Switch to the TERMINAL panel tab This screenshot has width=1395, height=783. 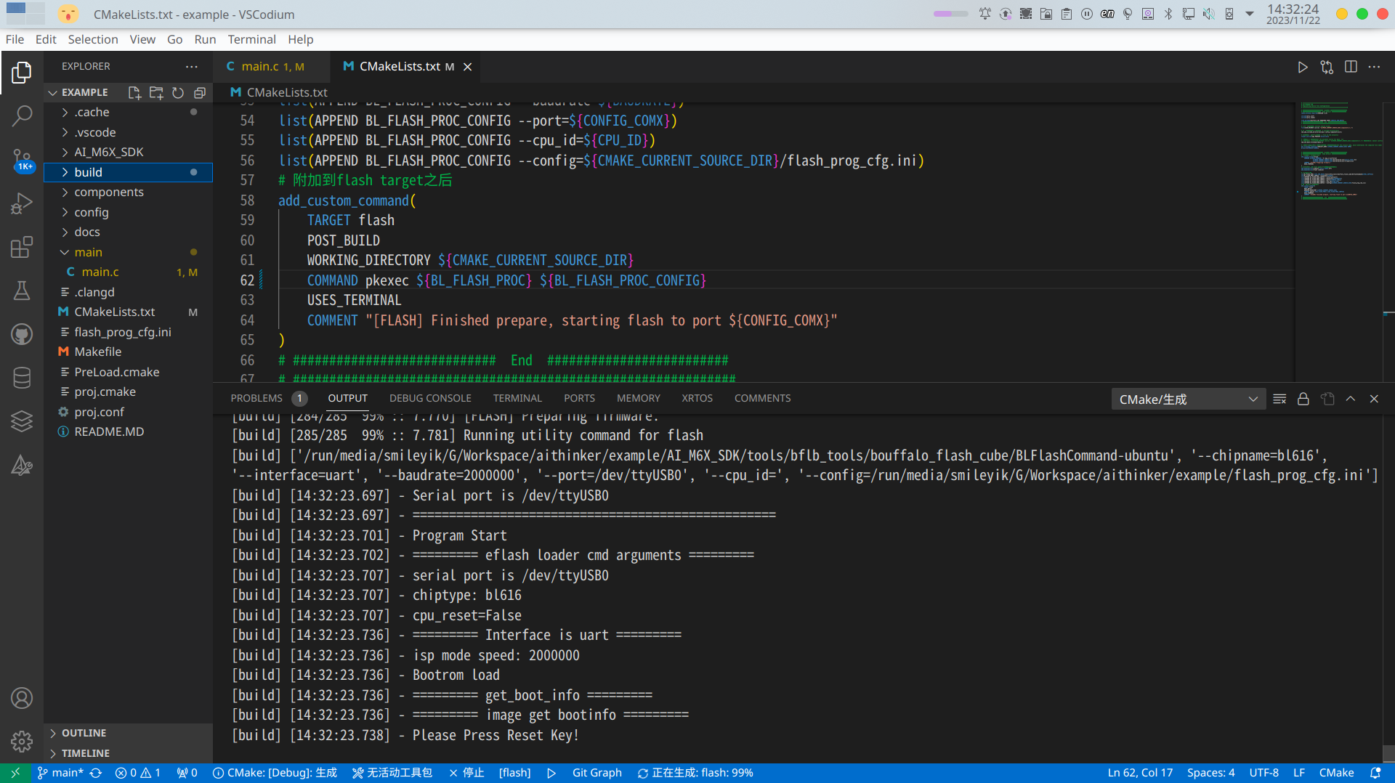click(517, 398)
